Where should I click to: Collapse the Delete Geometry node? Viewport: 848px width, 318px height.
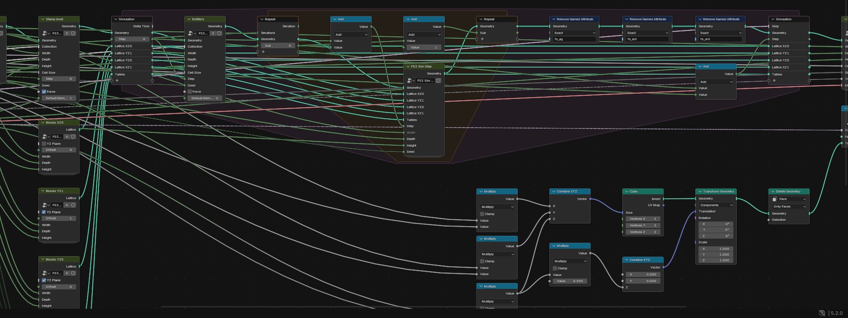(773, 192)
